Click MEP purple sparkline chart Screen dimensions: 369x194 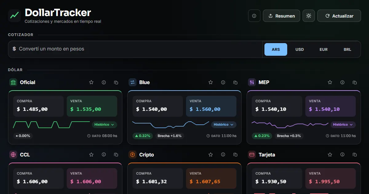tap(290, 125)
